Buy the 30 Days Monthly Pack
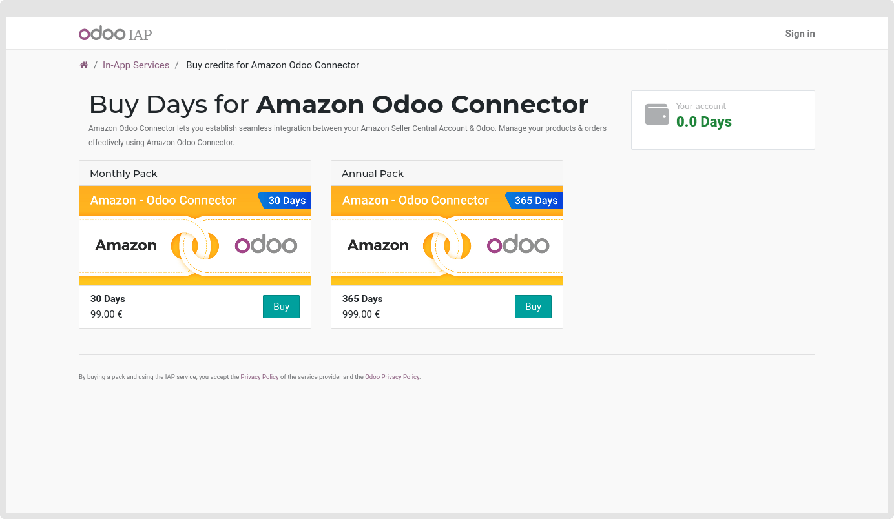The height and width of the screenshot is (519, 894). tap(281, 307)
